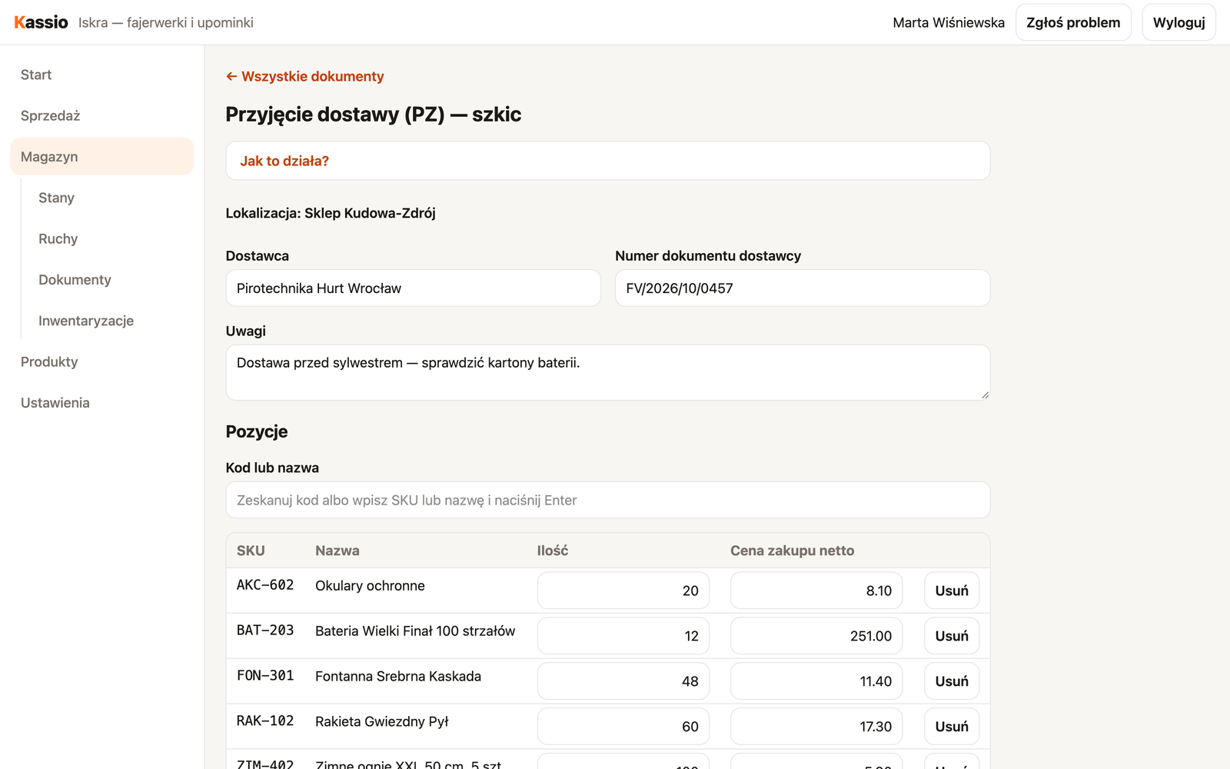Open Stany submenu item
1230x769 pixels.
coord(111,198)
